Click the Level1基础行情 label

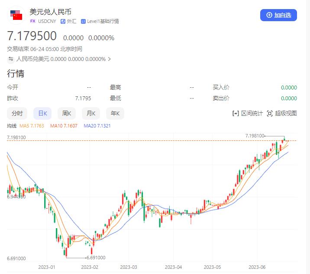[x=103, y=21]
